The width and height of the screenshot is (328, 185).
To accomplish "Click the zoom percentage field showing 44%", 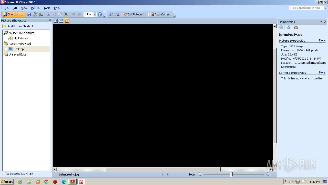I will (x=89, y=14).
